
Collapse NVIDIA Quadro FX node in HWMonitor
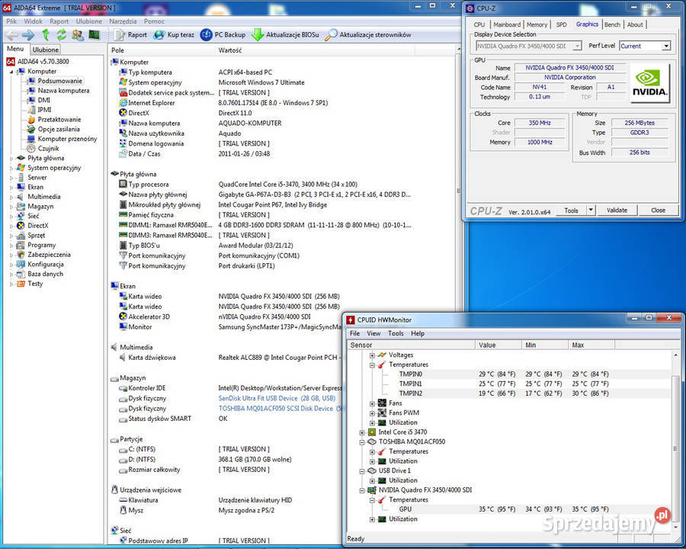pos(362,490)
